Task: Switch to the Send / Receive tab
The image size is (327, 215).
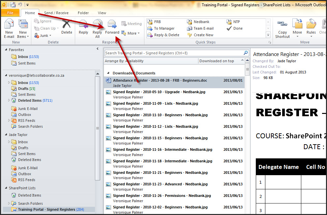Action: coord(56,13)
